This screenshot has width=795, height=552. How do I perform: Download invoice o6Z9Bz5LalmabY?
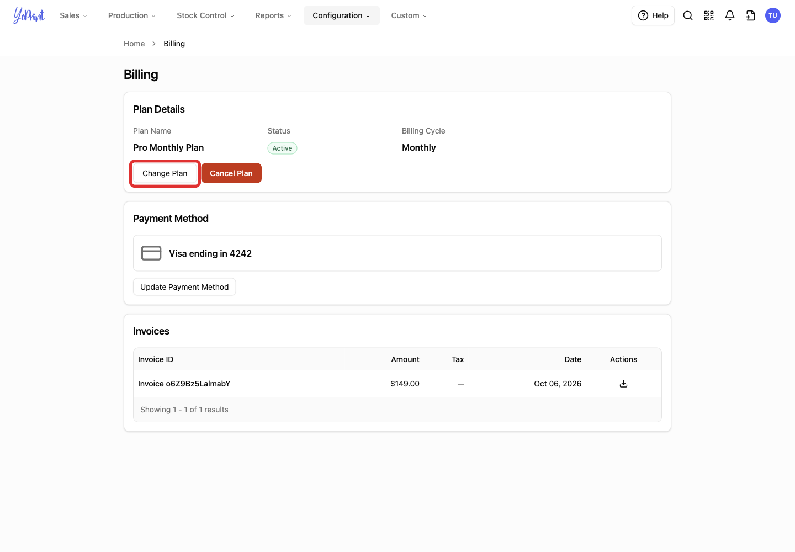point(623,384)
